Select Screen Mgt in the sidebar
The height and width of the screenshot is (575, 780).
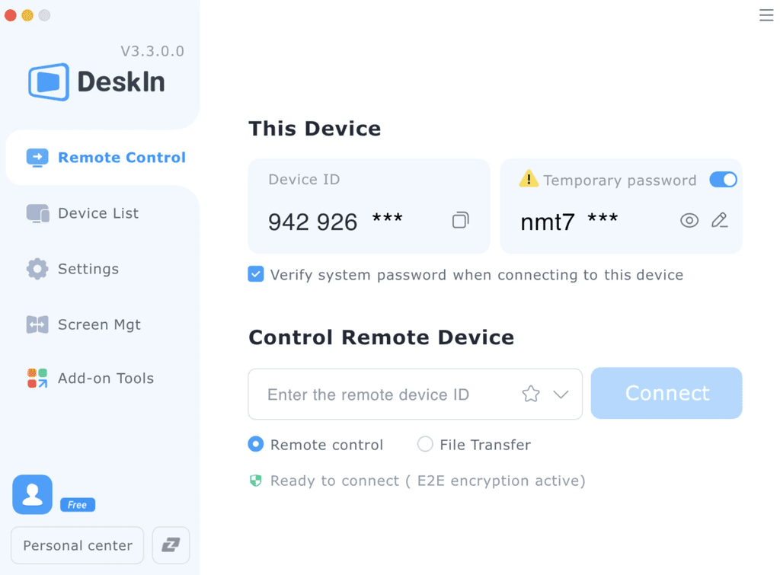coord(98,324)
